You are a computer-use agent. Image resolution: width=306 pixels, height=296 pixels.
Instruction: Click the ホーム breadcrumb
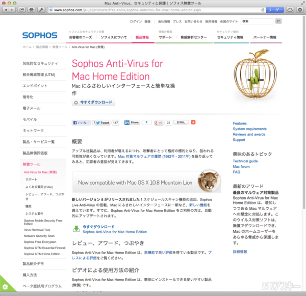[27, 47]
